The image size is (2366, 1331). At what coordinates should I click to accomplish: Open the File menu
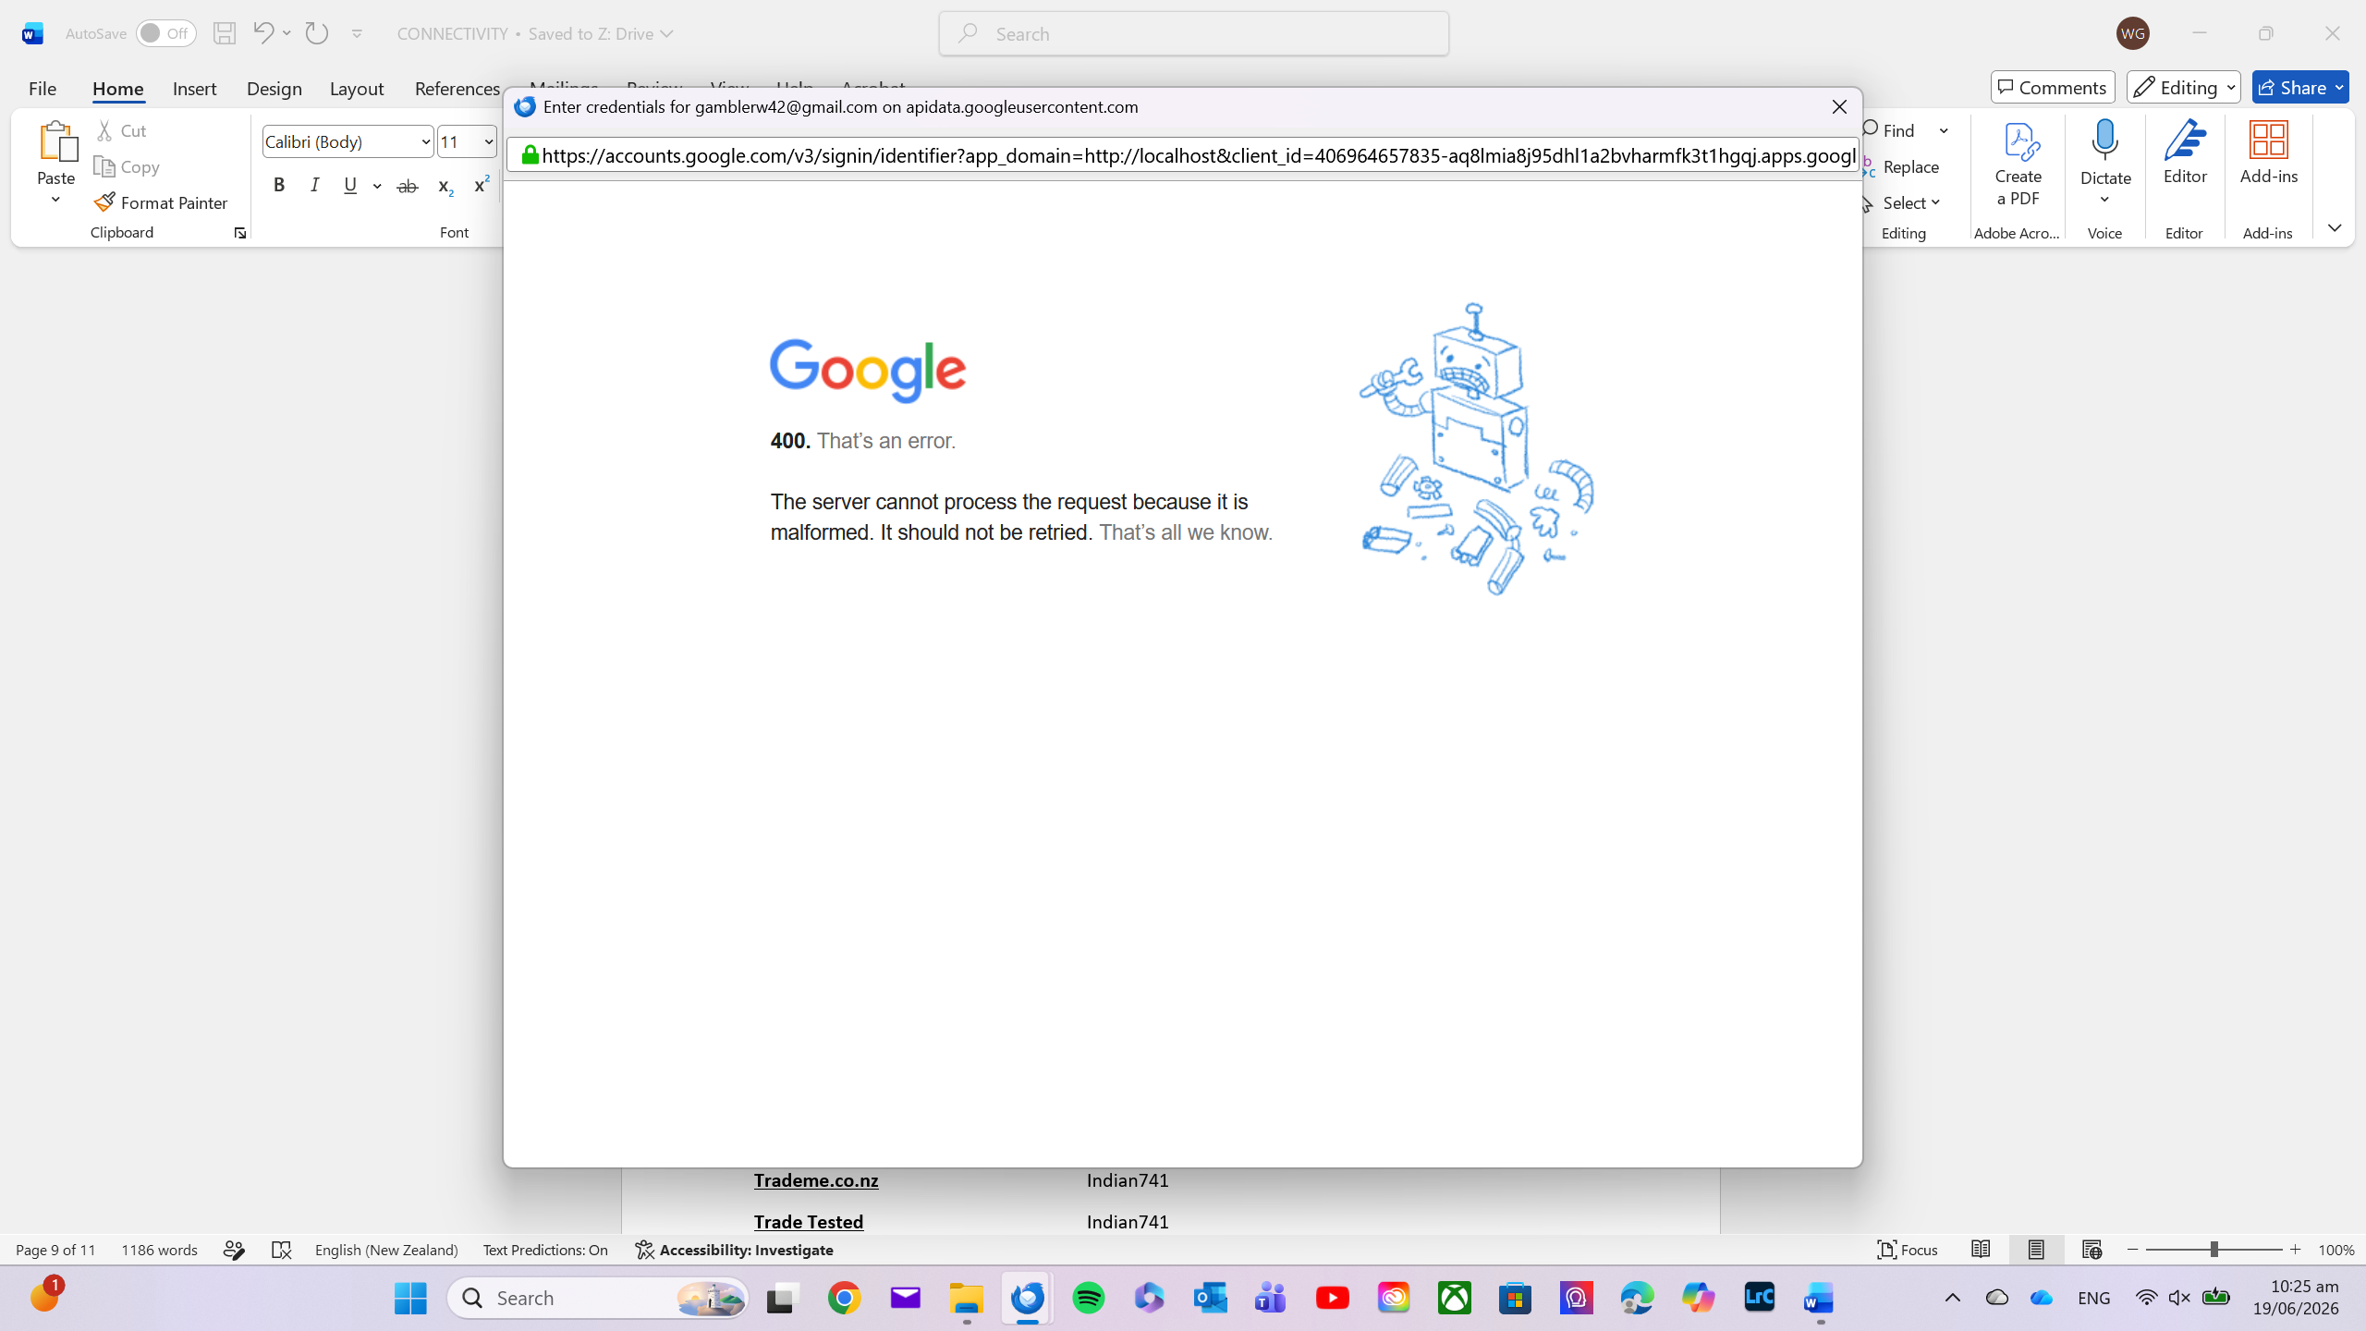[x=43, y=88]
